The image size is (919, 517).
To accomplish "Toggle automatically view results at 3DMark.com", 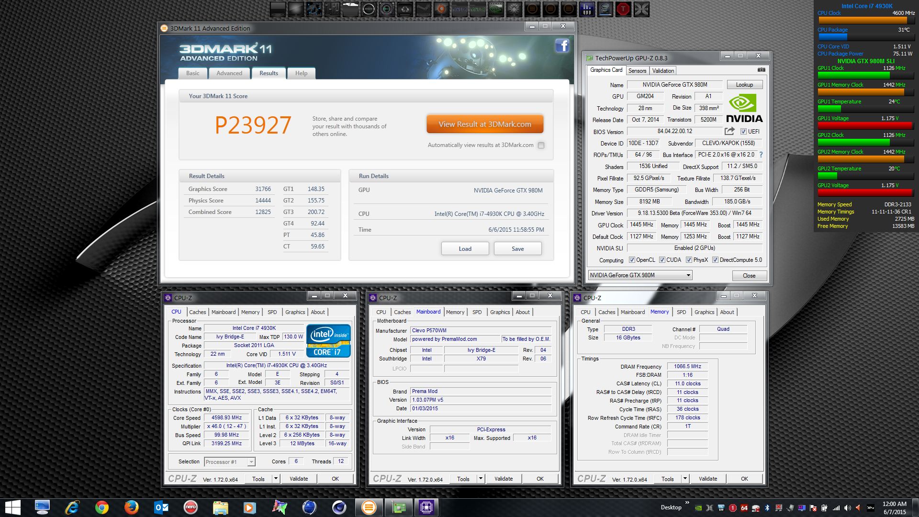I will (x=541, y=145).
